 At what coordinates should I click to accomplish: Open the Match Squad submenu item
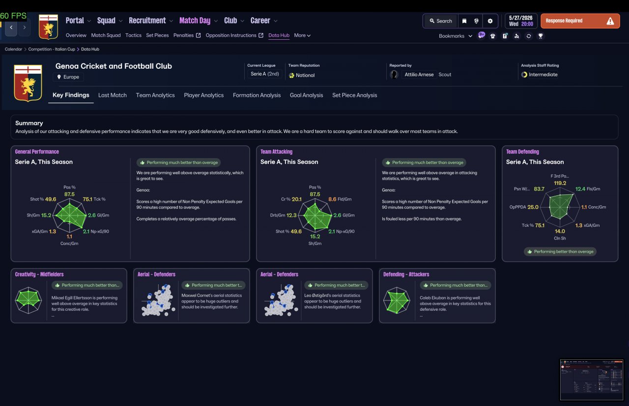[106, 35]
